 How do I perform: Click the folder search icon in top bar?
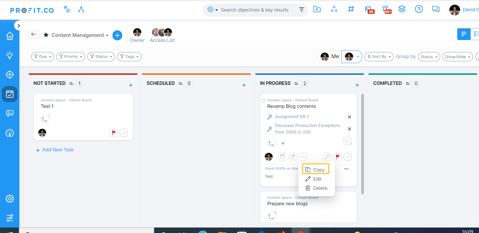coord(317,9)
